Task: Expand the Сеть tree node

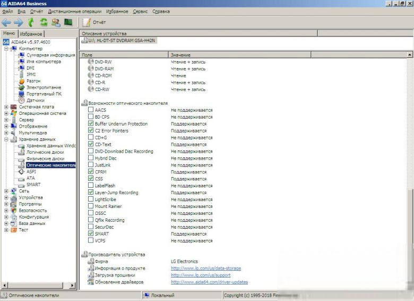Action: 6,191
